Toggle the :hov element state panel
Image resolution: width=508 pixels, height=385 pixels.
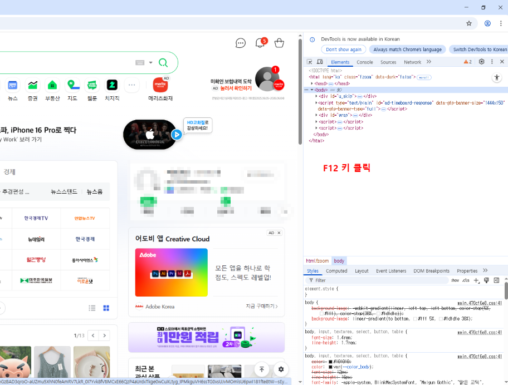pyautogui.click(x=455, y=280)
